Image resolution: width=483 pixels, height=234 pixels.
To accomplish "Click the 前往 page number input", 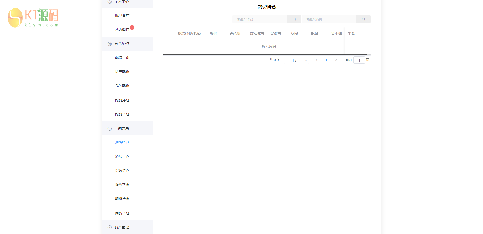I will click(359, 60).
